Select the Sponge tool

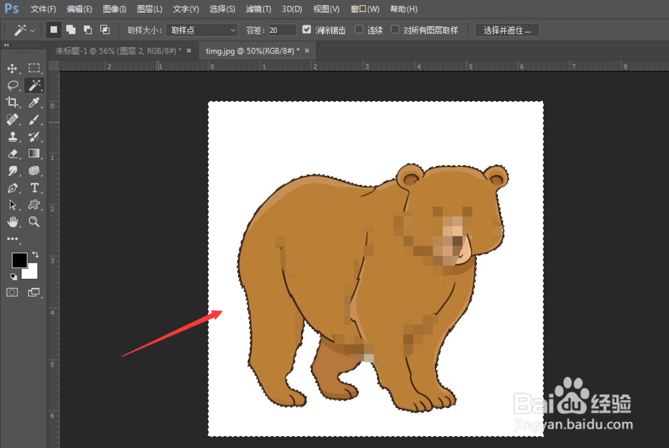[x=34, y=171]
